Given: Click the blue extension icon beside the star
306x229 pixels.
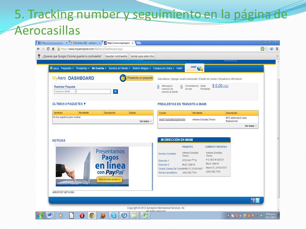Looking at the screenshot, I should point(272,49).
